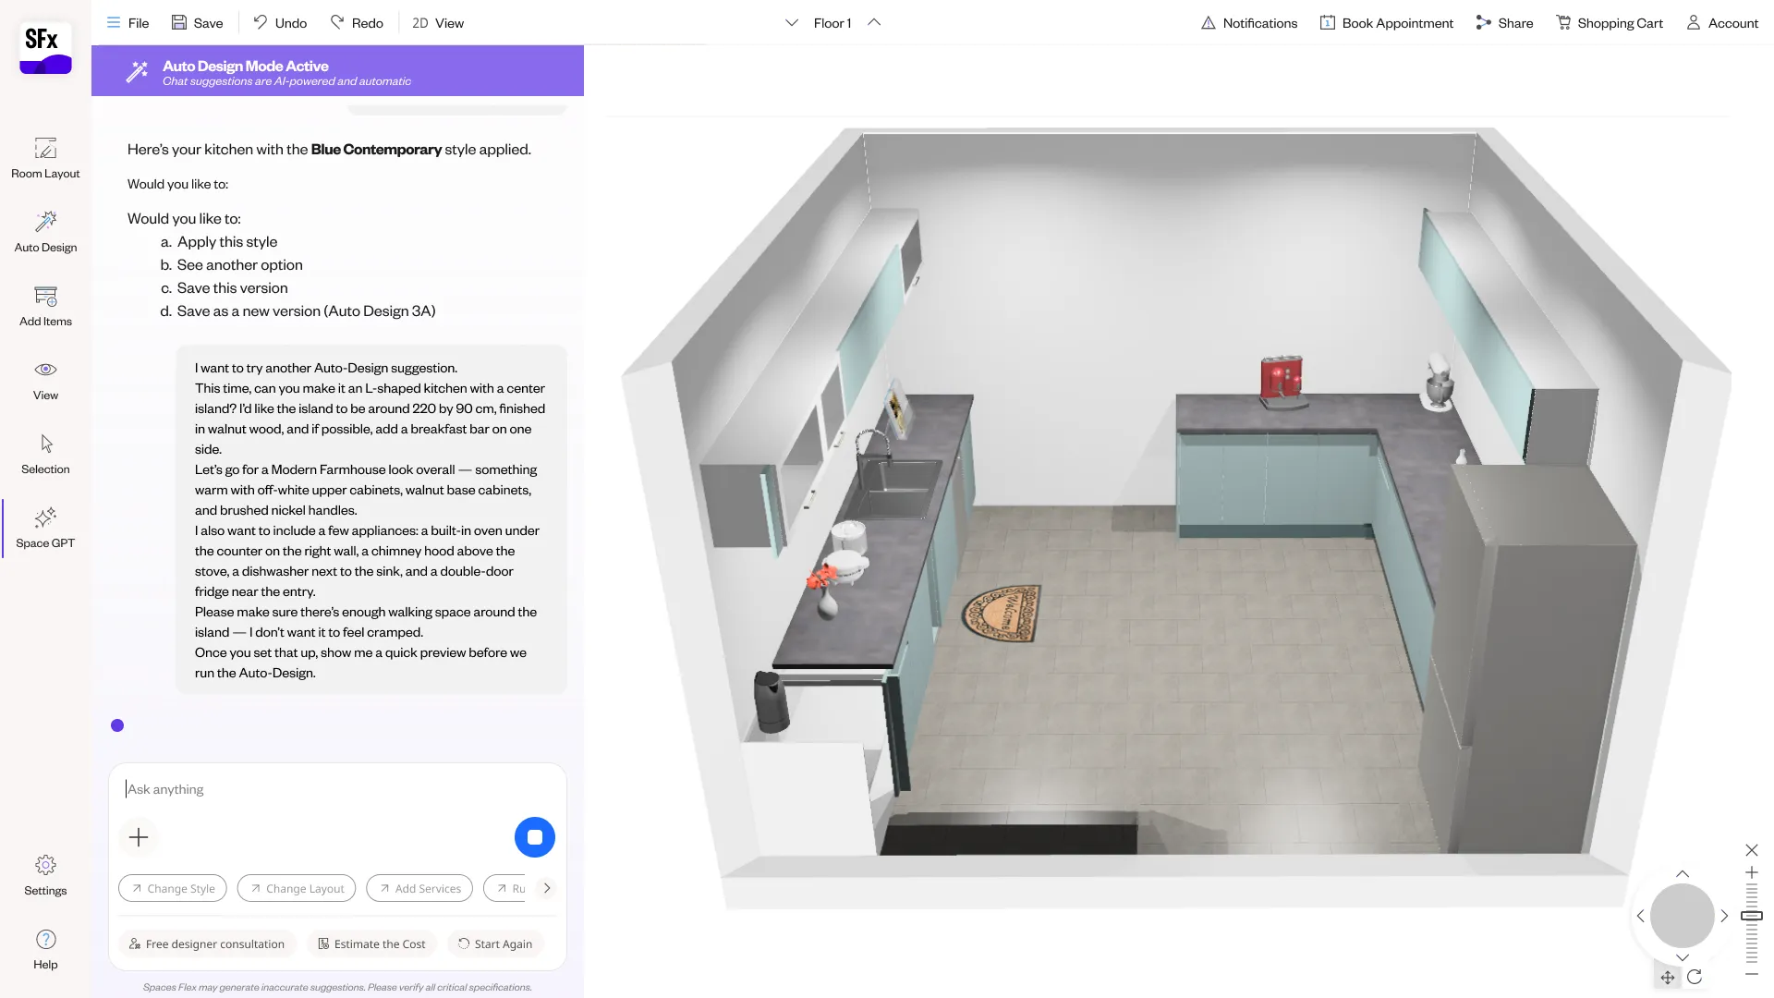Click the Add Services suggestion chip
Screen dimensions: 1774x998
419,888
